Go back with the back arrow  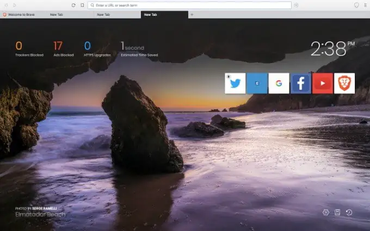tap(7, 5)
